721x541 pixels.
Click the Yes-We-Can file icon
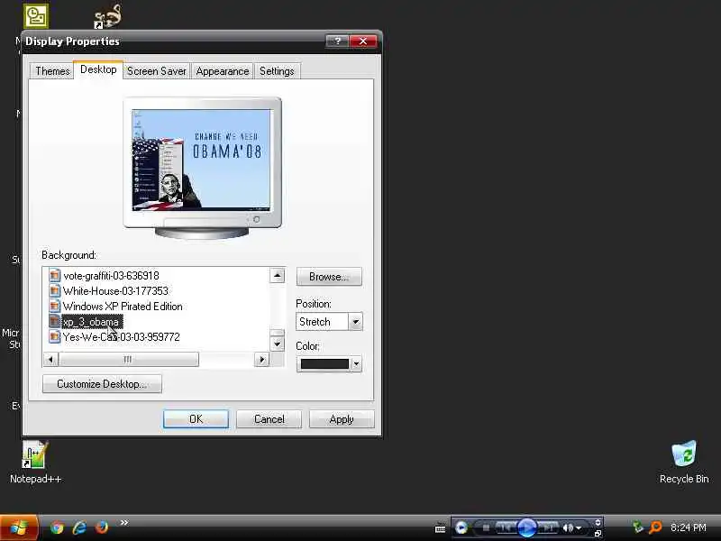click(54, 336)
